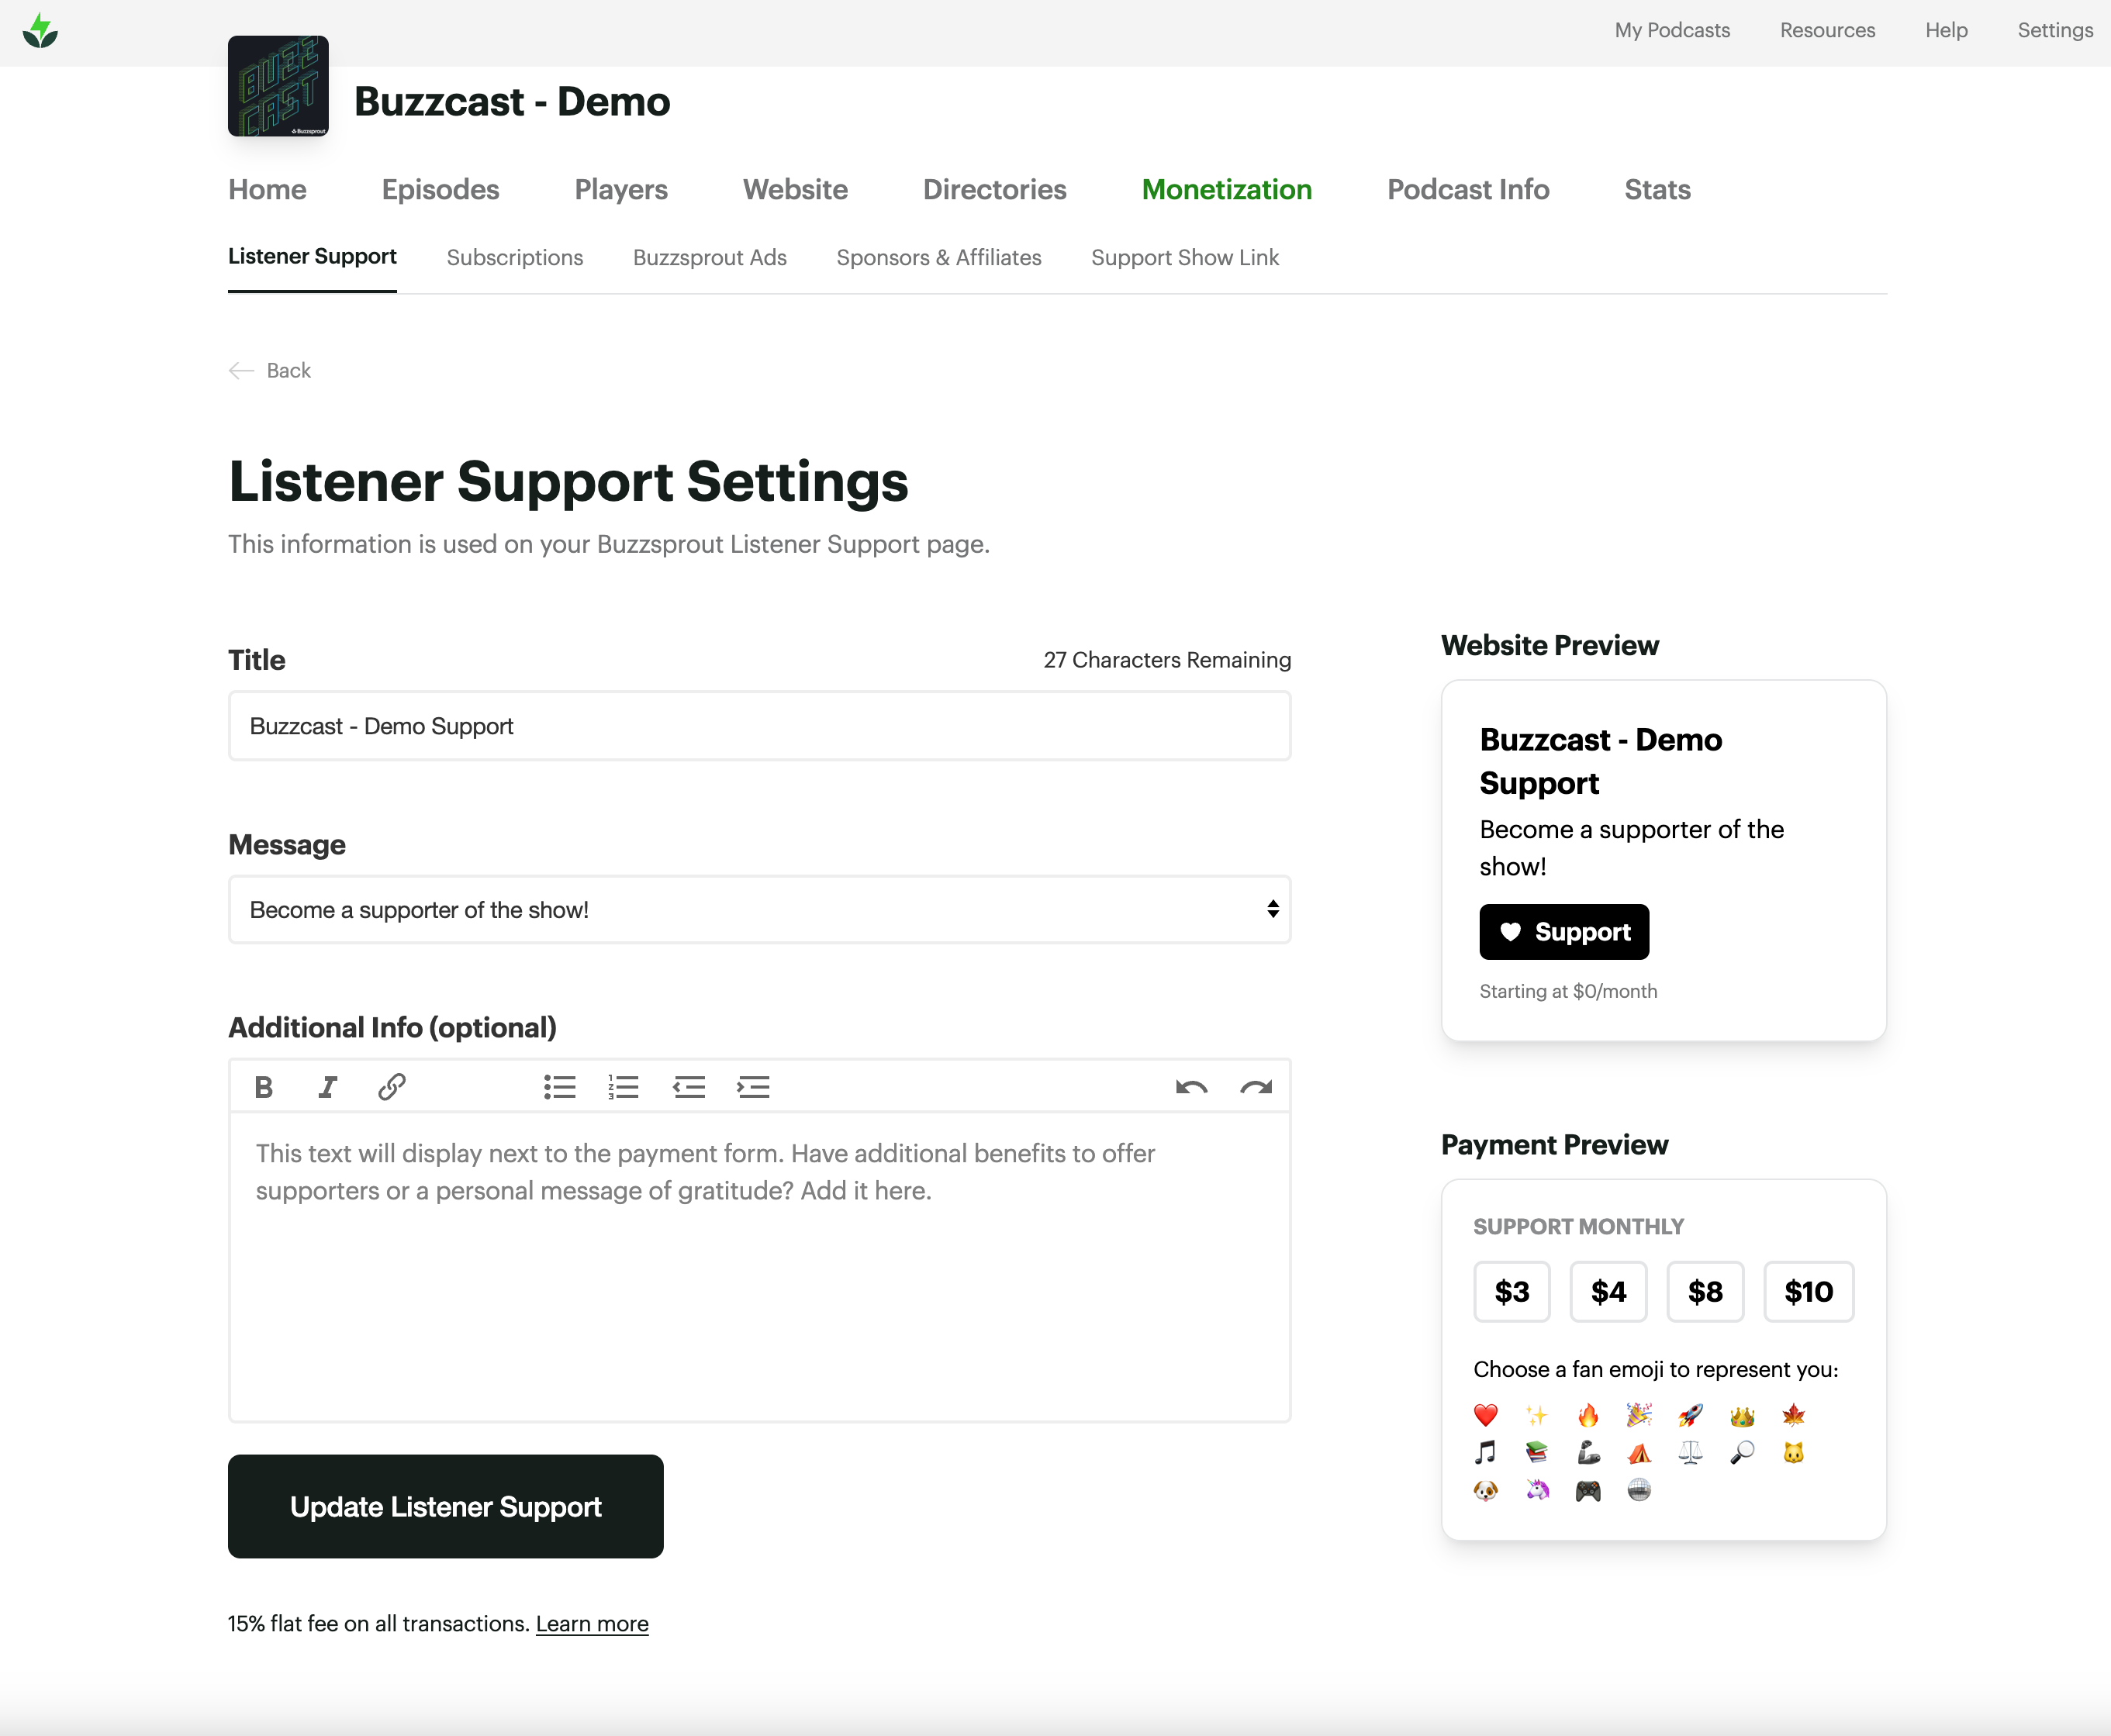Insert a bulleted list
Image resolution: width=2111 pixels, height=1736 pixels.
click(559, 1087)
